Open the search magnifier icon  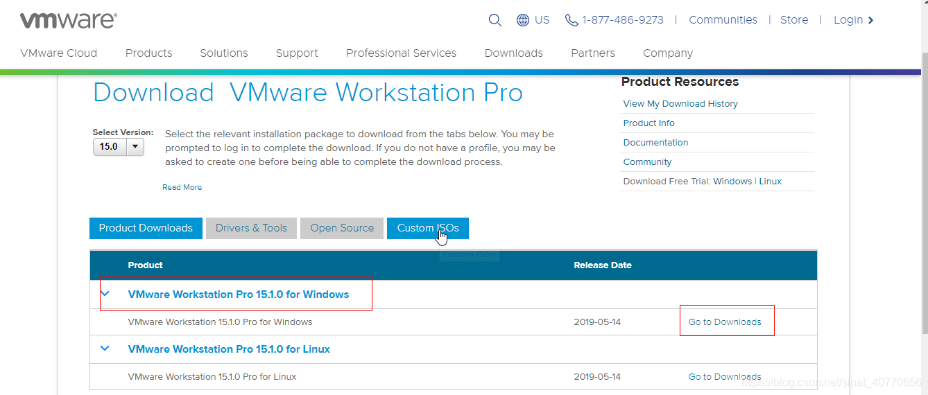click(x=495, y=20)
